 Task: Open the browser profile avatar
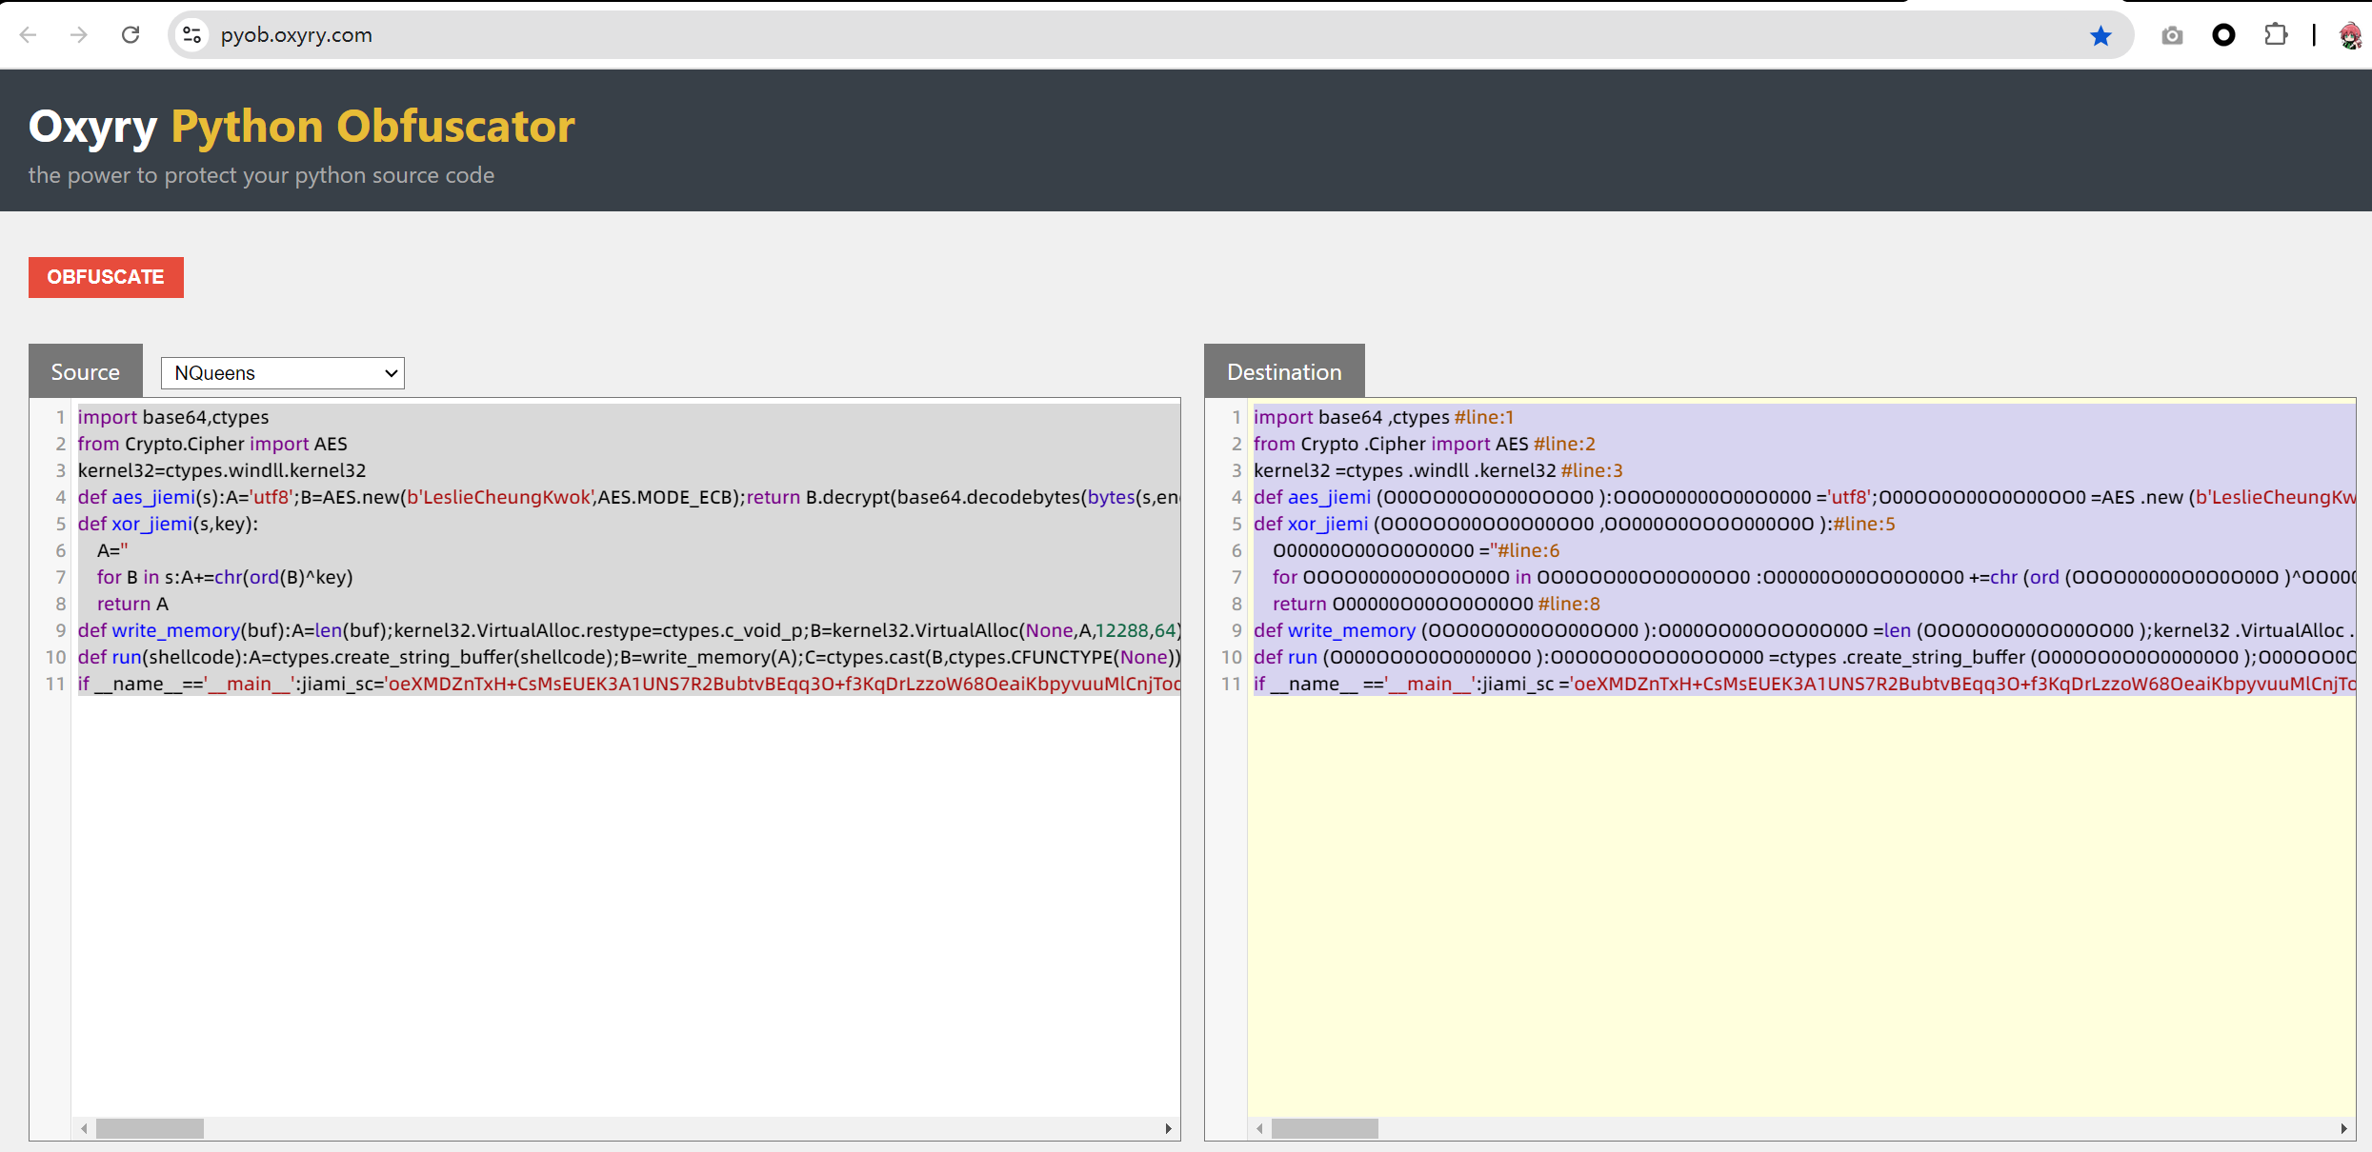[2350, 36]
